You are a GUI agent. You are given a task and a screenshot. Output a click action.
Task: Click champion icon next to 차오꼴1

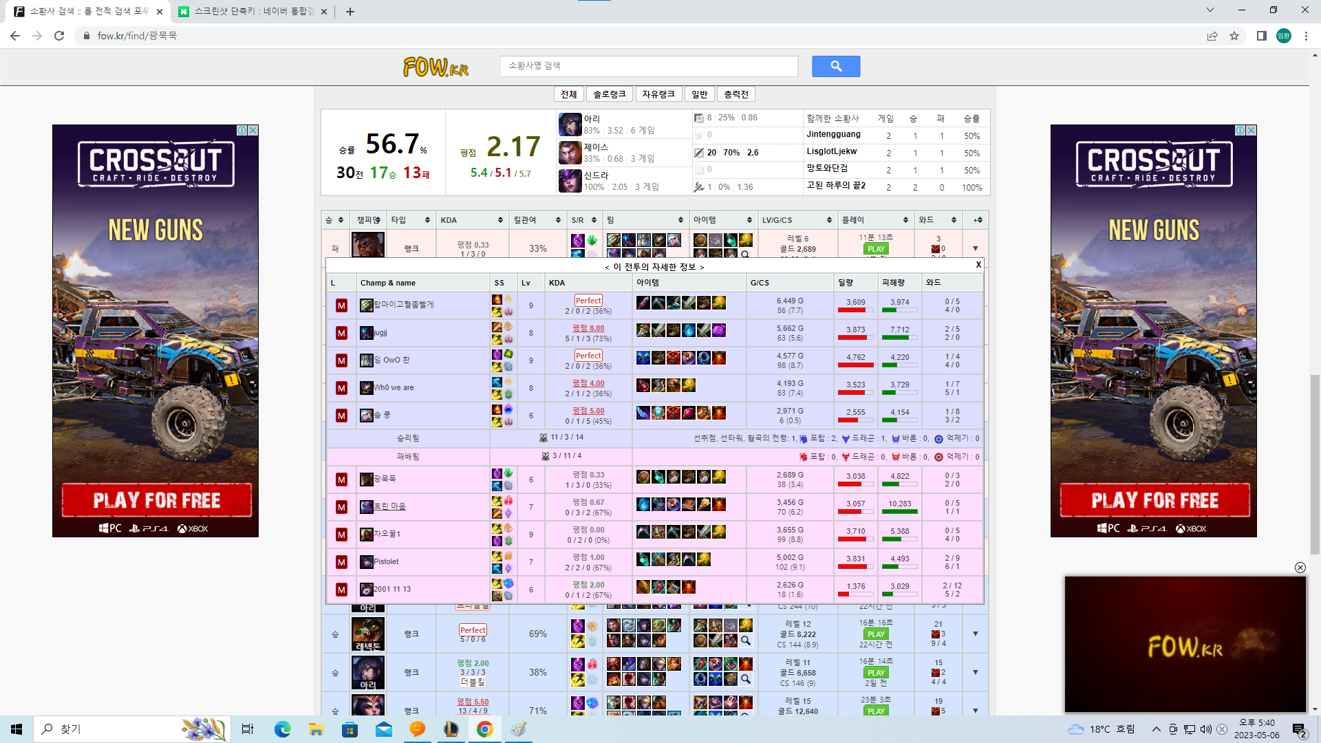point(367,535)
